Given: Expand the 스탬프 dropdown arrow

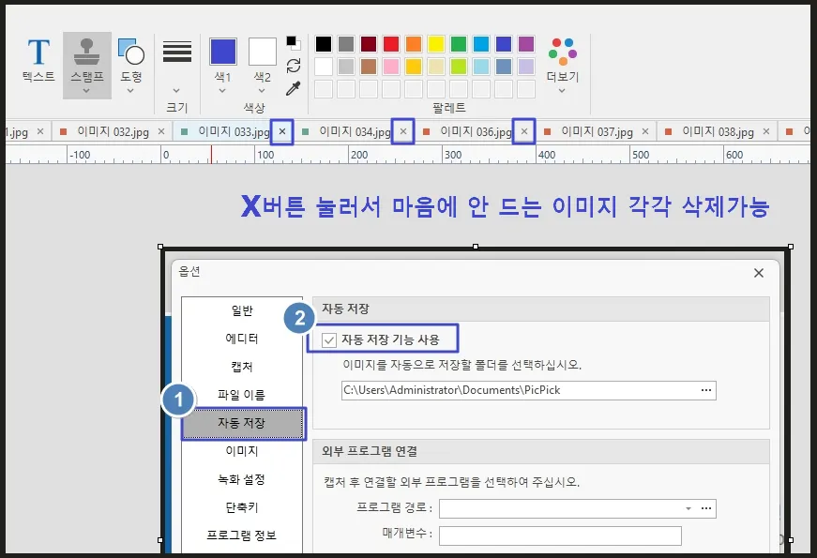Looking at the screenshot, I should pos(86,91).
